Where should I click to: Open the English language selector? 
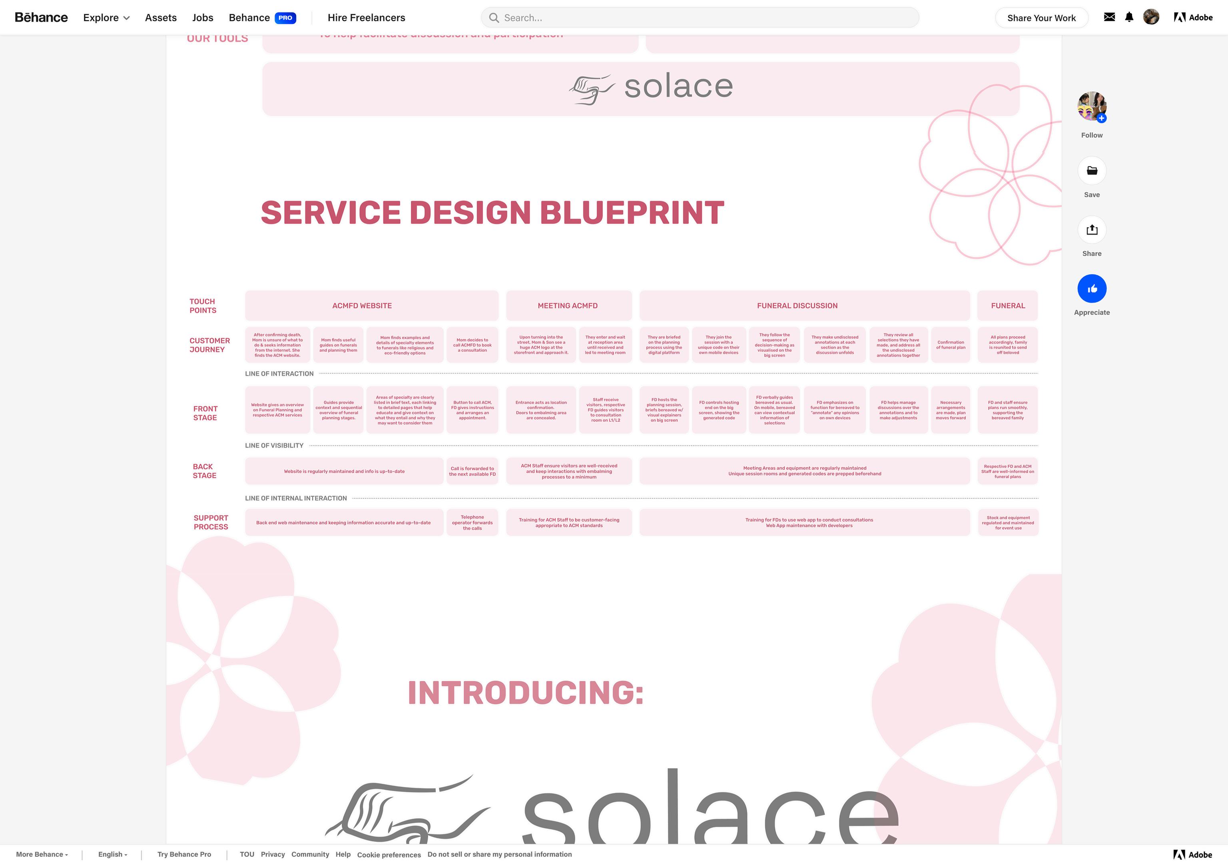click(112, 854)
